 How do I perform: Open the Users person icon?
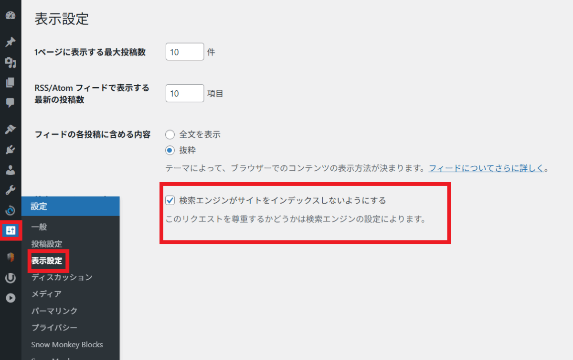(x=11, y=170)
